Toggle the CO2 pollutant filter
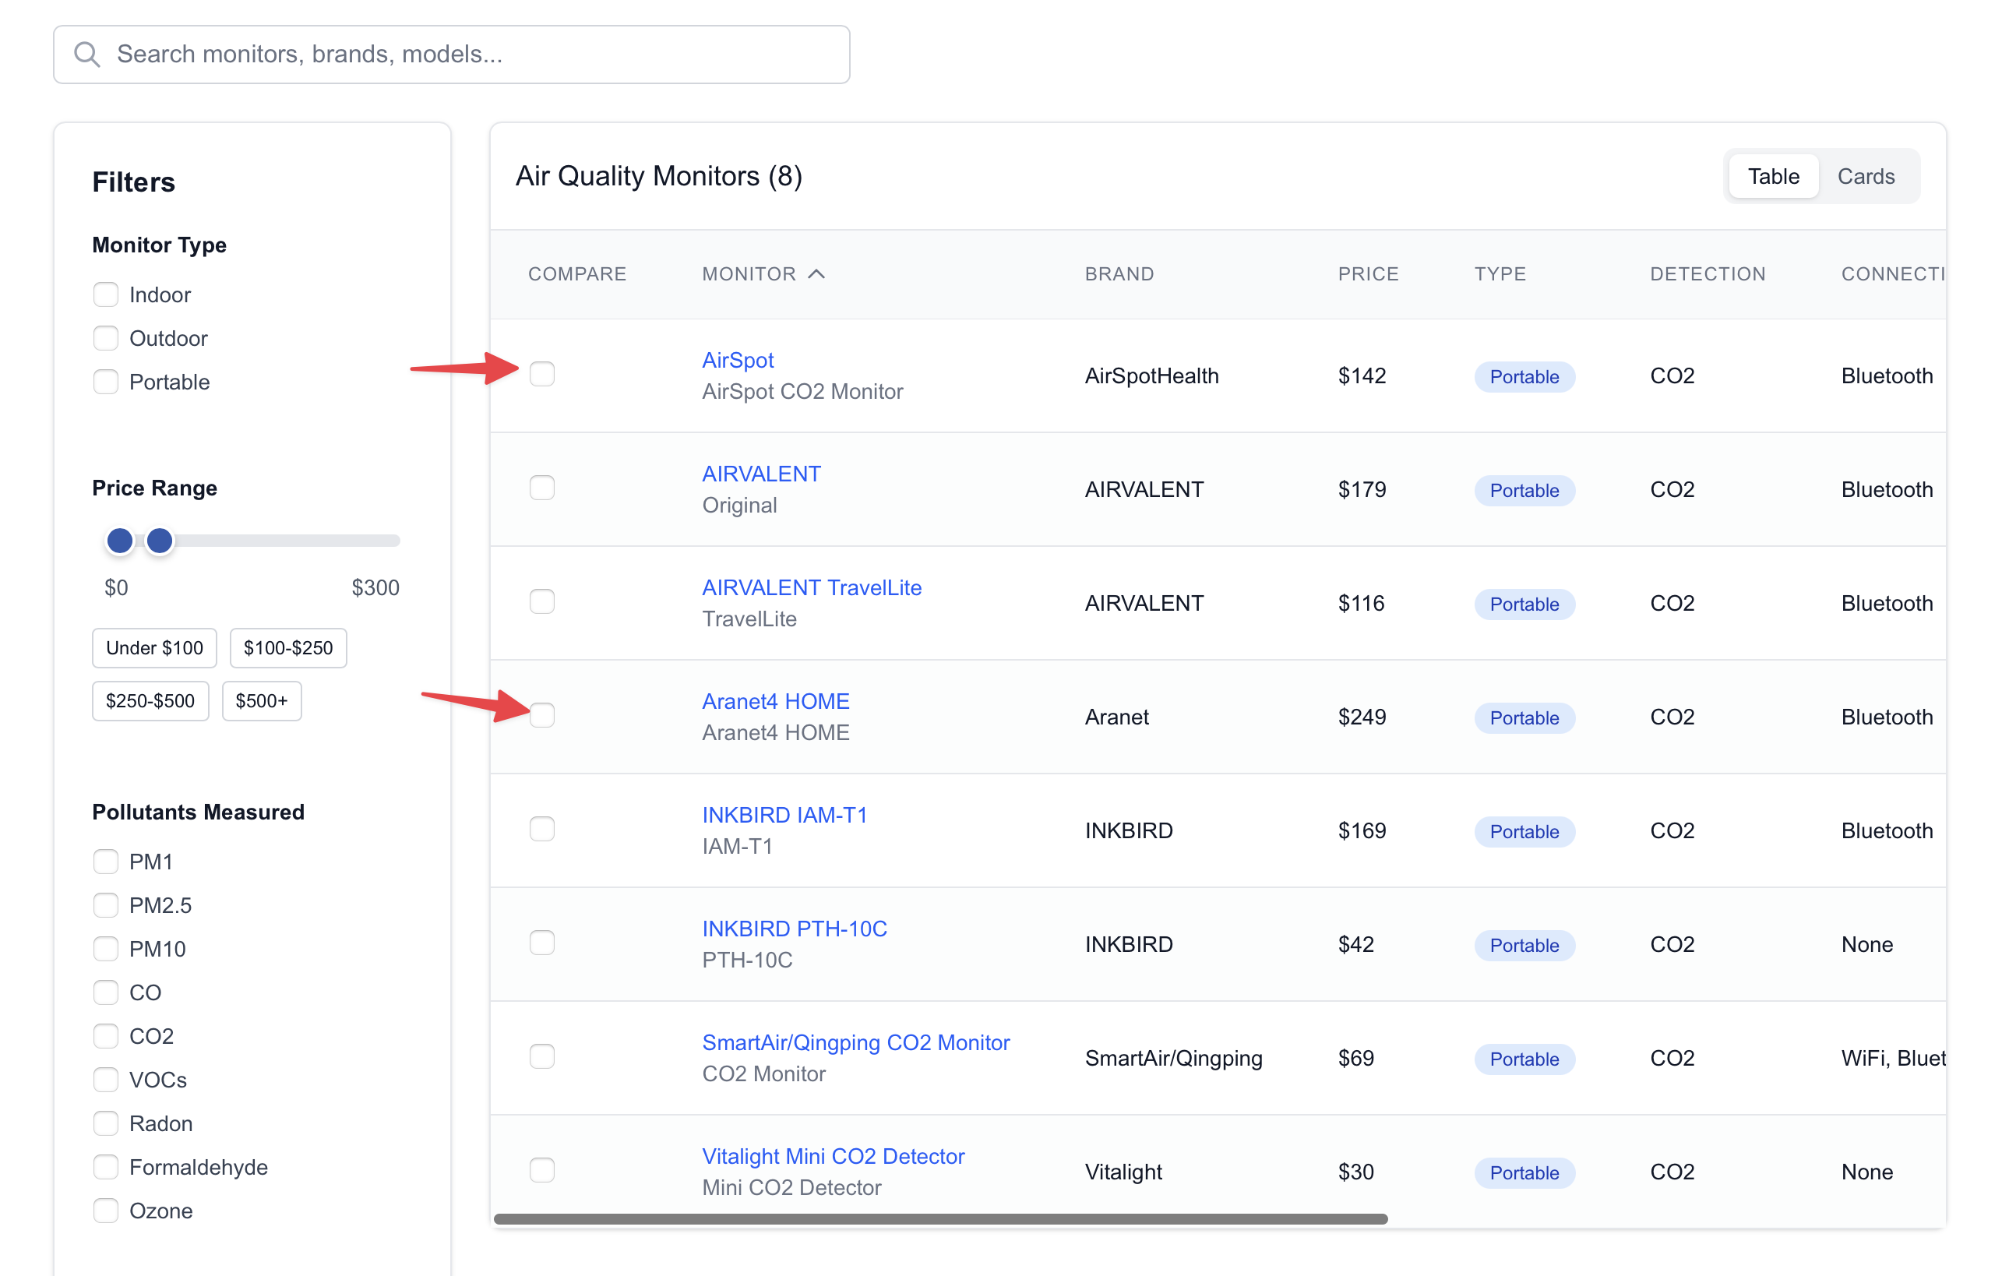 pyautogui.click(x=106, y=1036)
